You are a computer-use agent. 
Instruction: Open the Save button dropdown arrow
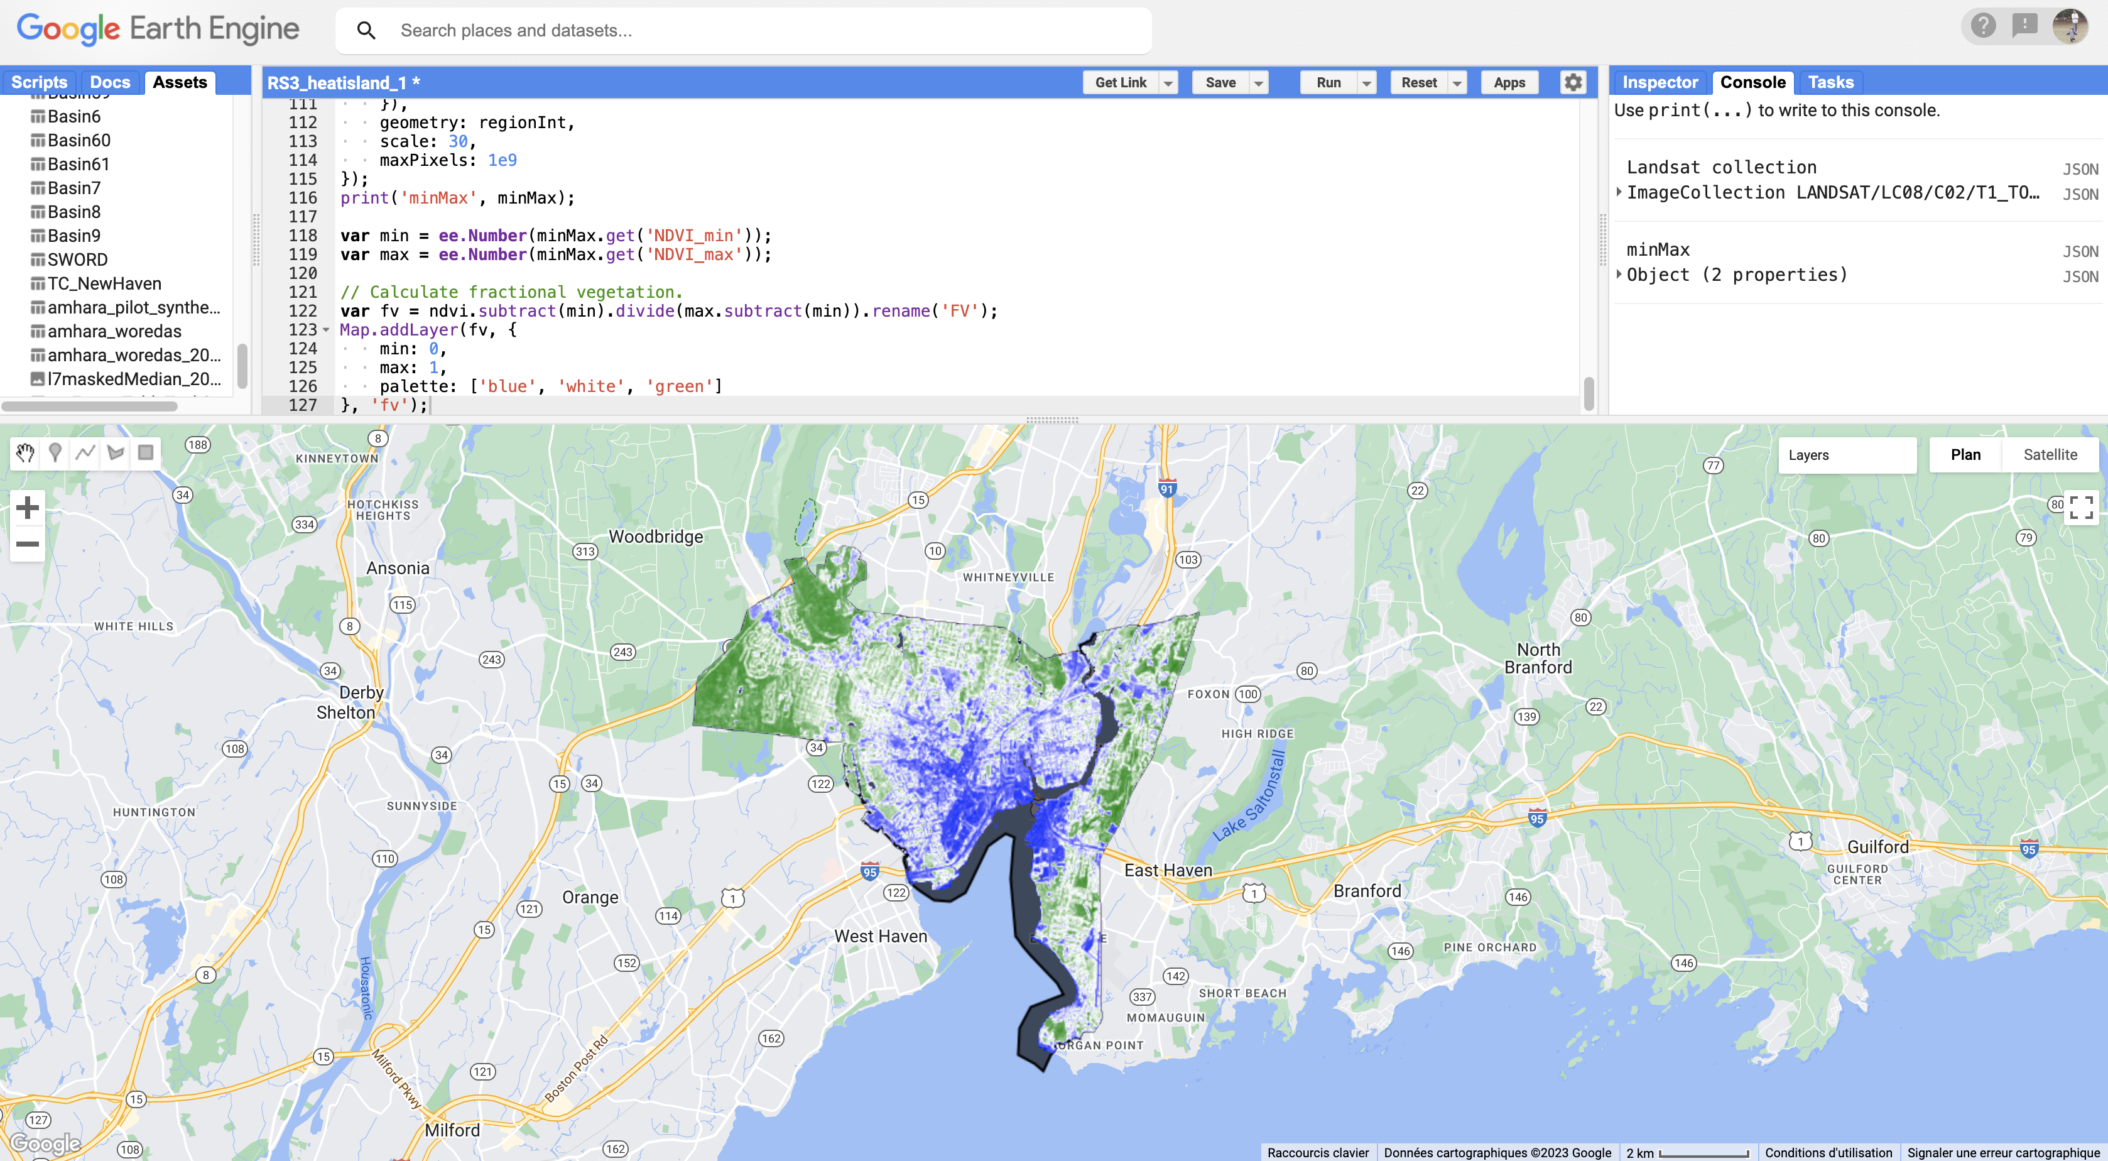click(1259, 83)
